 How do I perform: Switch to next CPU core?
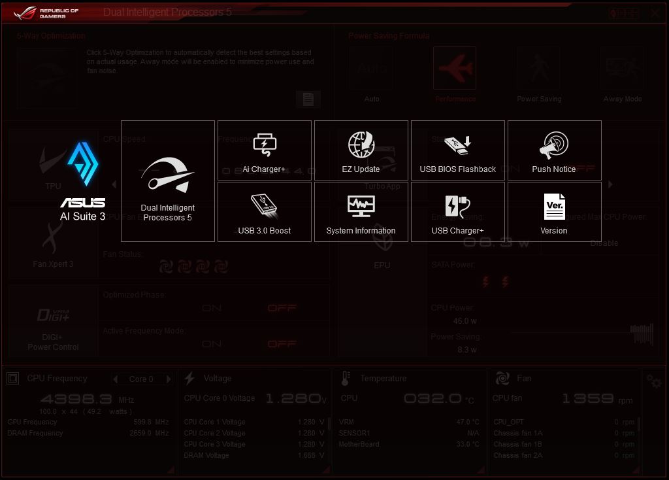169,379
